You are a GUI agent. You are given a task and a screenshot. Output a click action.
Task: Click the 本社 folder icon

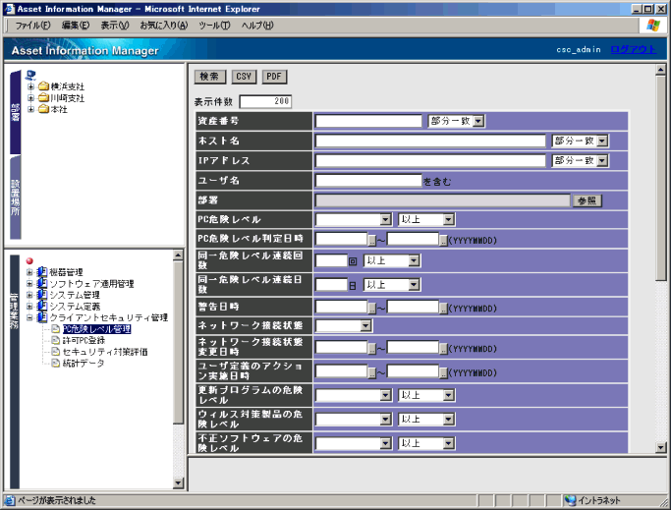[x=43, y=109]
